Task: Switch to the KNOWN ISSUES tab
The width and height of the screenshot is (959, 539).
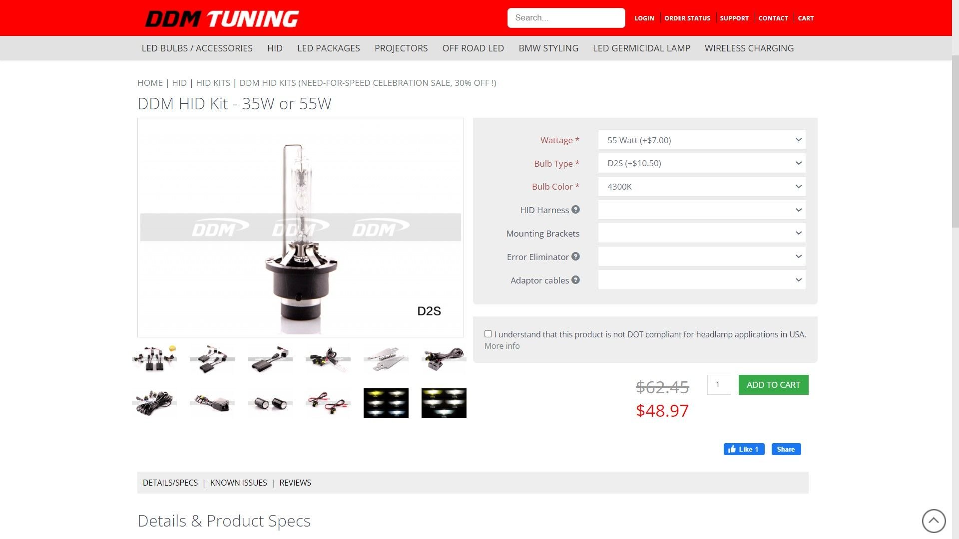Action: [239, 483]
